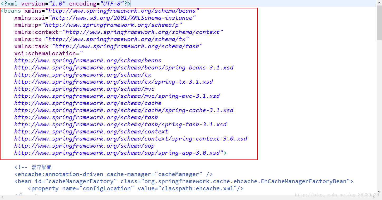Image resolution: width=382 pixels, height=200 pixels.
Task: Click the spring-context-3.0.xsd URL line
Action: (x=131, y=139)
